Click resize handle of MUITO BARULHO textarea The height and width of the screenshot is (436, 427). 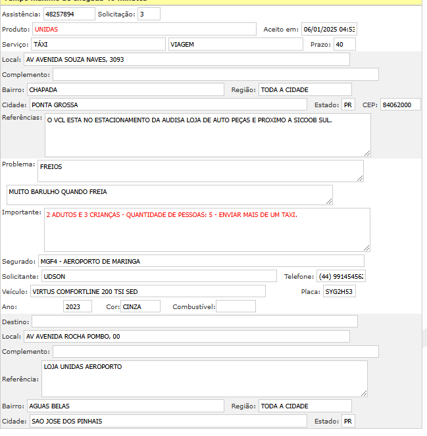point(329,201)
